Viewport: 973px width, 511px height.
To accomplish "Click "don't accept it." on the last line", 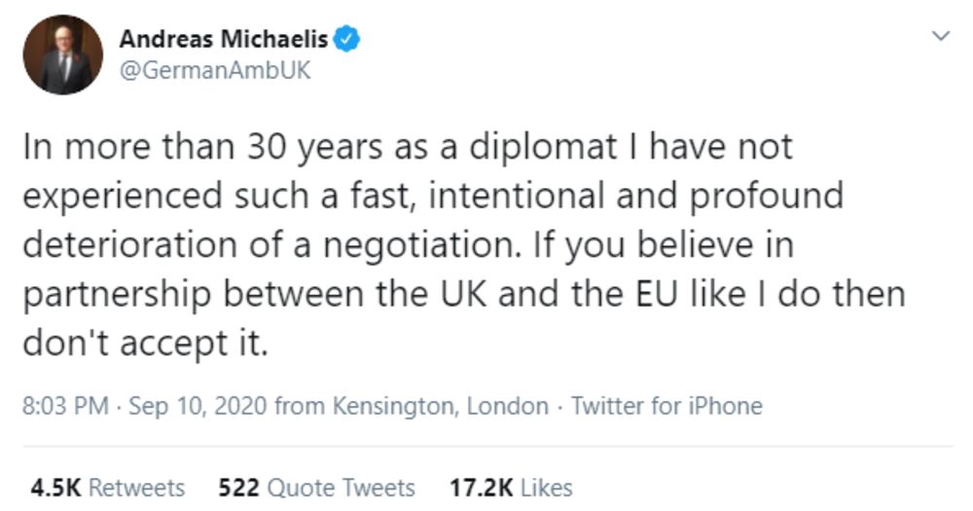I will point(144,343).
